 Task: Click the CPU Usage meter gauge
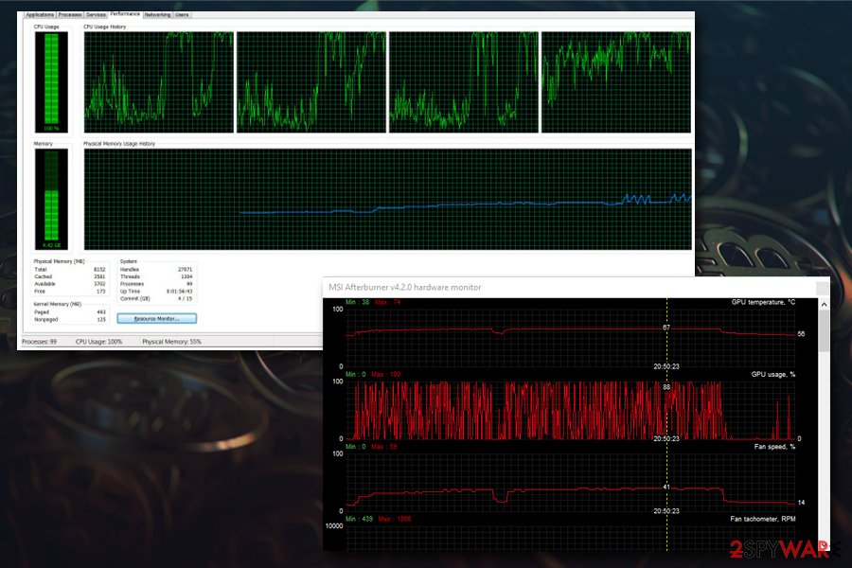tap(52, 82)
